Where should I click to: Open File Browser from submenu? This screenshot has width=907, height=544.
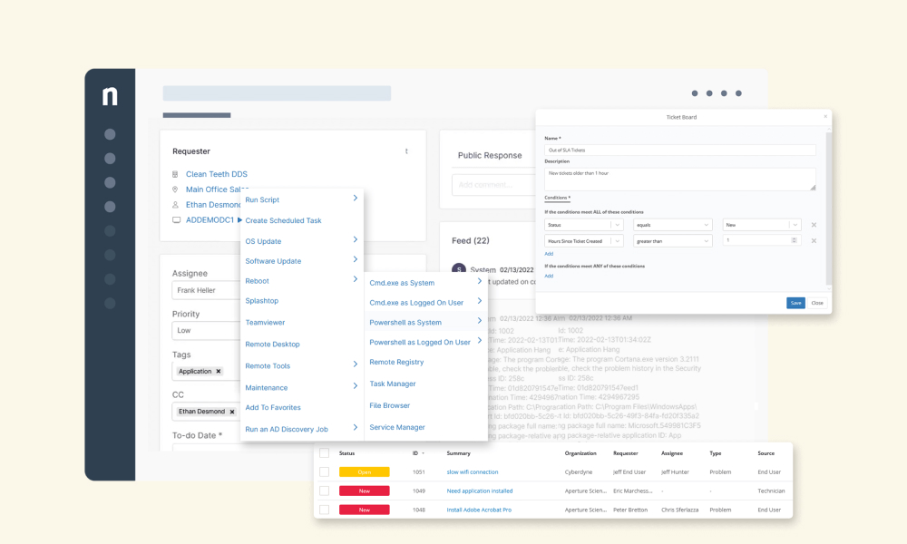[390, 406]
